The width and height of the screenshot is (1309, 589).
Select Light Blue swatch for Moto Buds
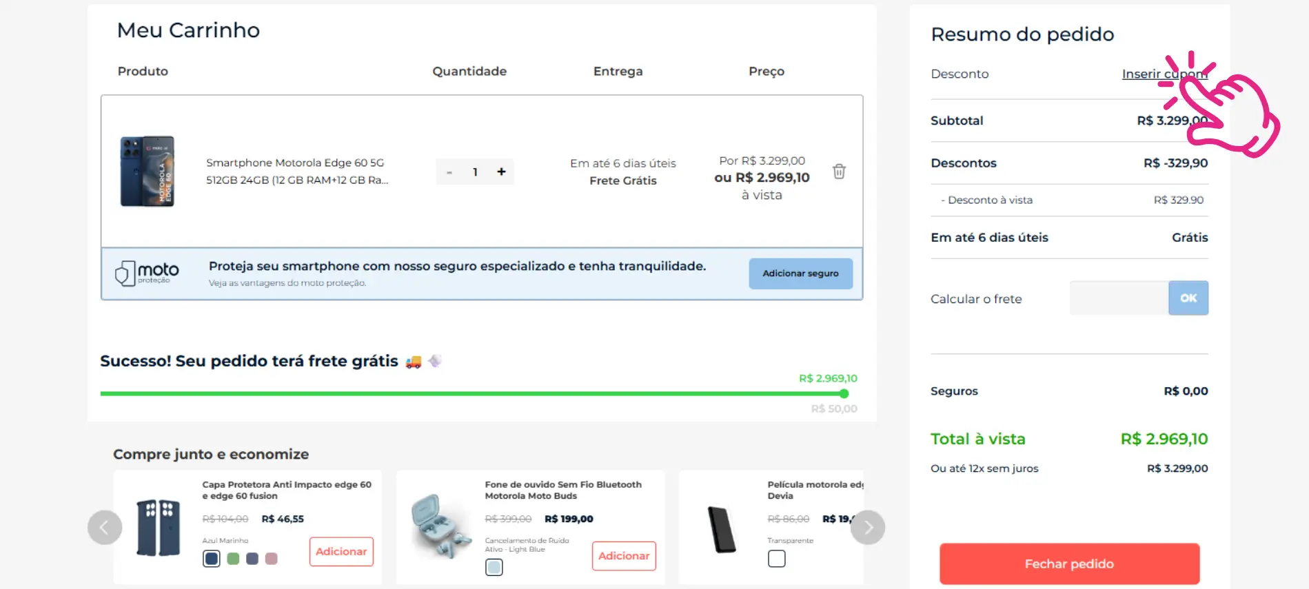(494, 568)
